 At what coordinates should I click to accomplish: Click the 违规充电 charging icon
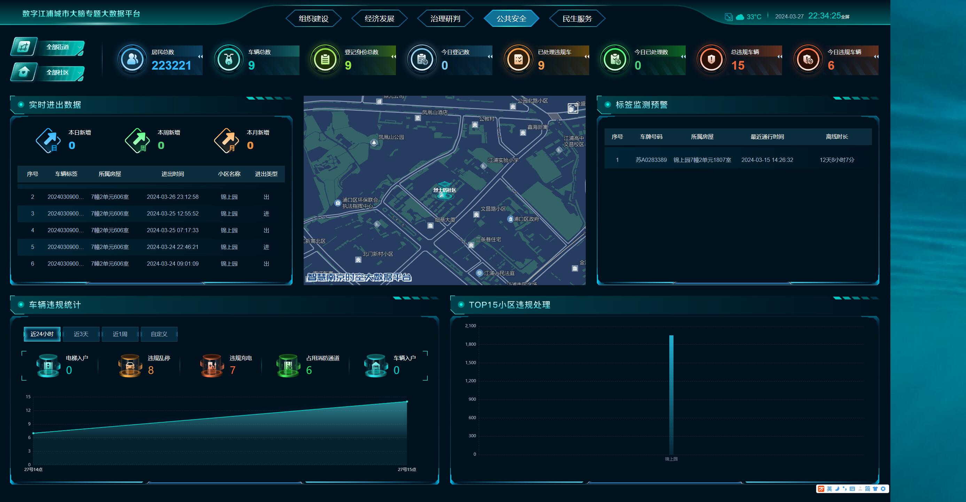coord(212,366)
